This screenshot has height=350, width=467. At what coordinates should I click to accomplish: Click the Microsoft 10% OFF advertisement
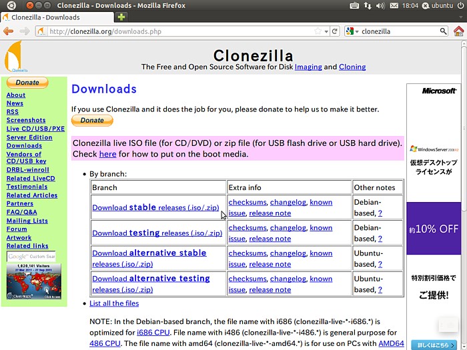434,217
